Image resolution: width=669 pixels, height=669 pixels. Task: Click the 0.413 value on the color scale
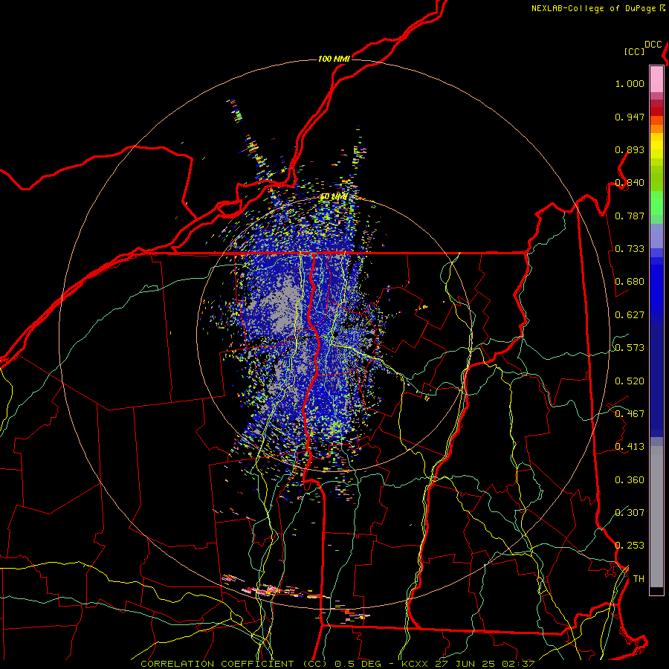pos(630,447)
